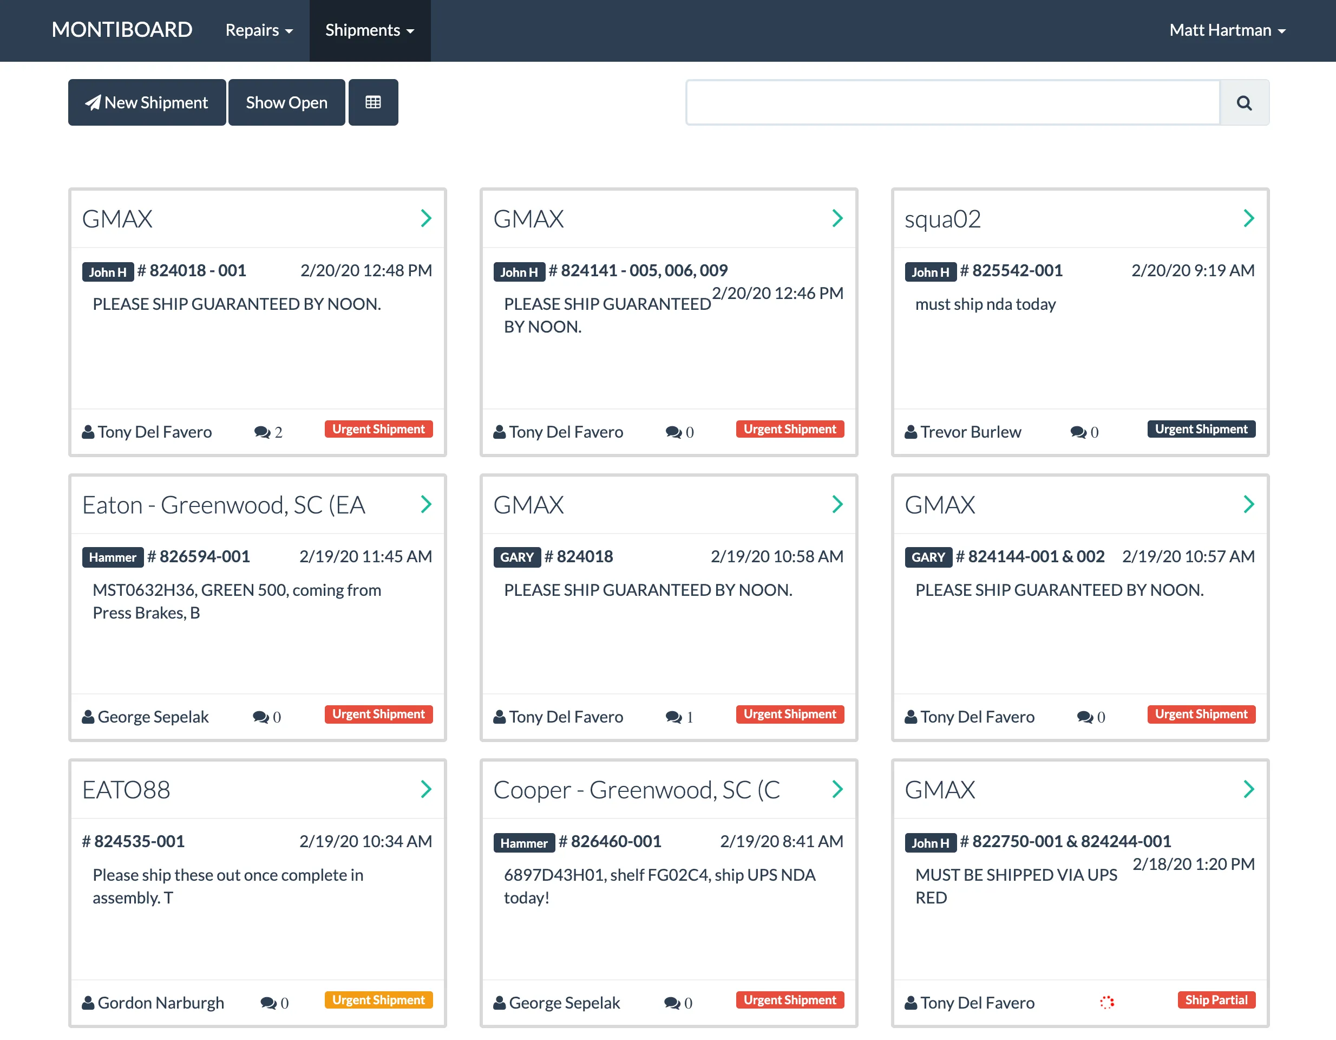Click Hammer tag on #826460-001
Viewport: 1336px width, 1040px height.
[x=523, y=843]
